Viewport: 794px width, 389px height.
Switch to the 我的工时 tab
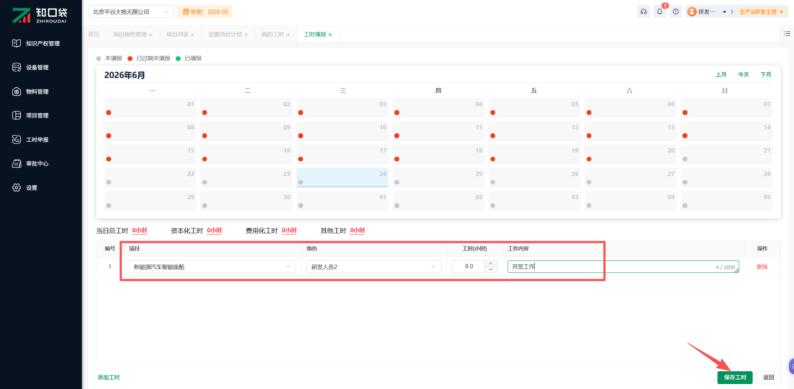point(273,34)
